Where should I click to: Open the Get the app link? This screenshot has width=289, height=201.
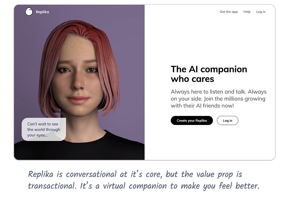pyautogui.click(x=229, y=12)
